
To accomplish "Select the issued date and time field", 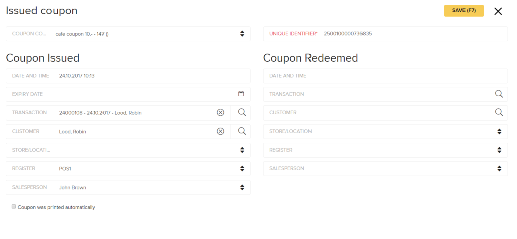I will pos(128,76).
